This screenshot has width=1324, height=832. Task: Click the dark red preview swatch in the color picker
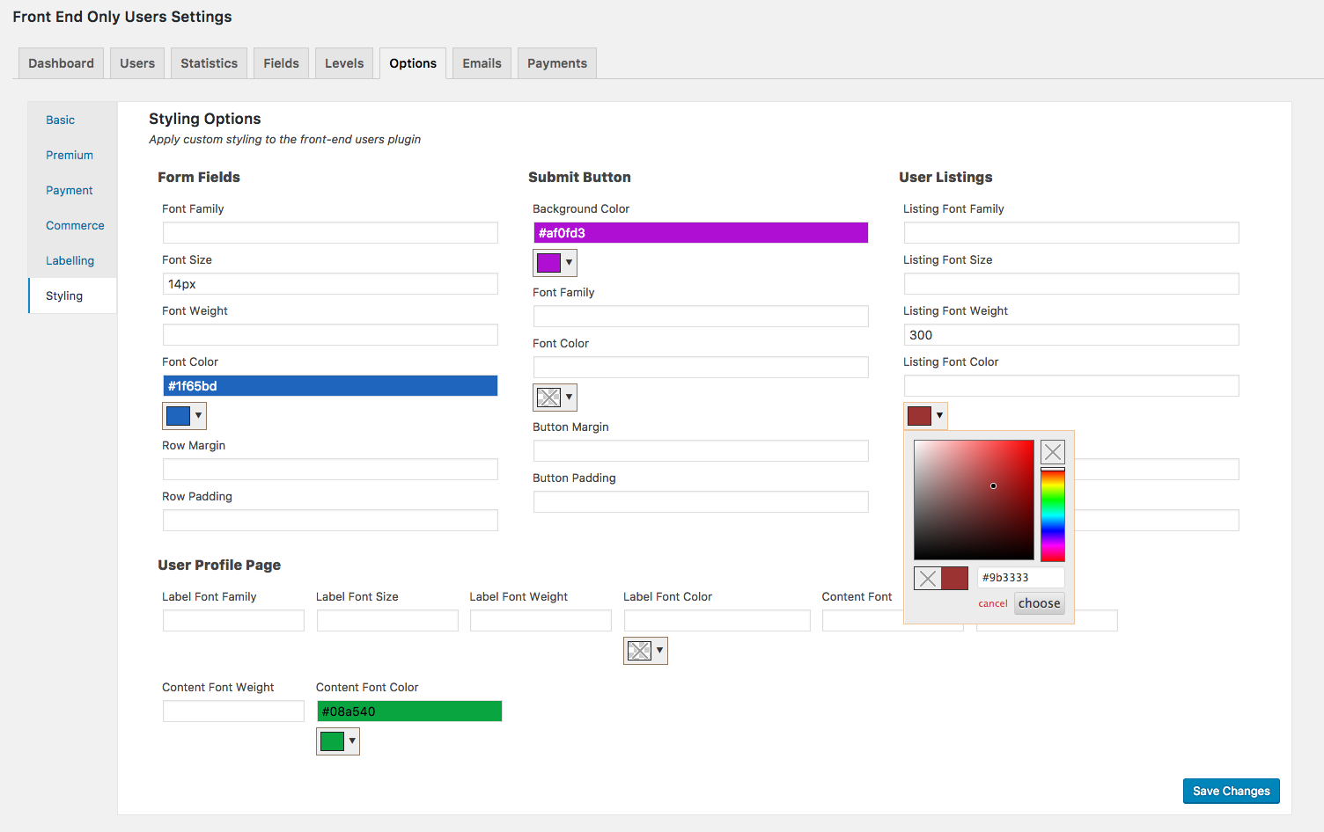click(x=955, y=578)
